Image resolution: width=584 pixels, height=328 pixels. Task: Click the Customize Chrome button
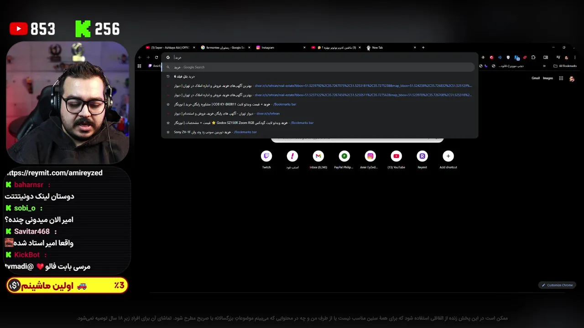pos(558,285)
